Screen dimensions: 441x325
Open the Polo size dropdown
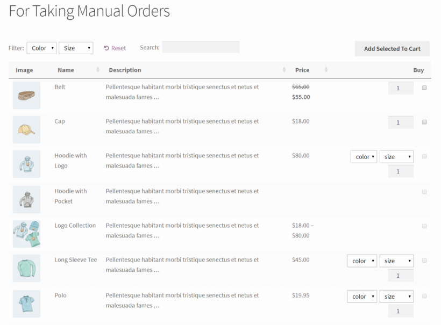tap(396, 296)
